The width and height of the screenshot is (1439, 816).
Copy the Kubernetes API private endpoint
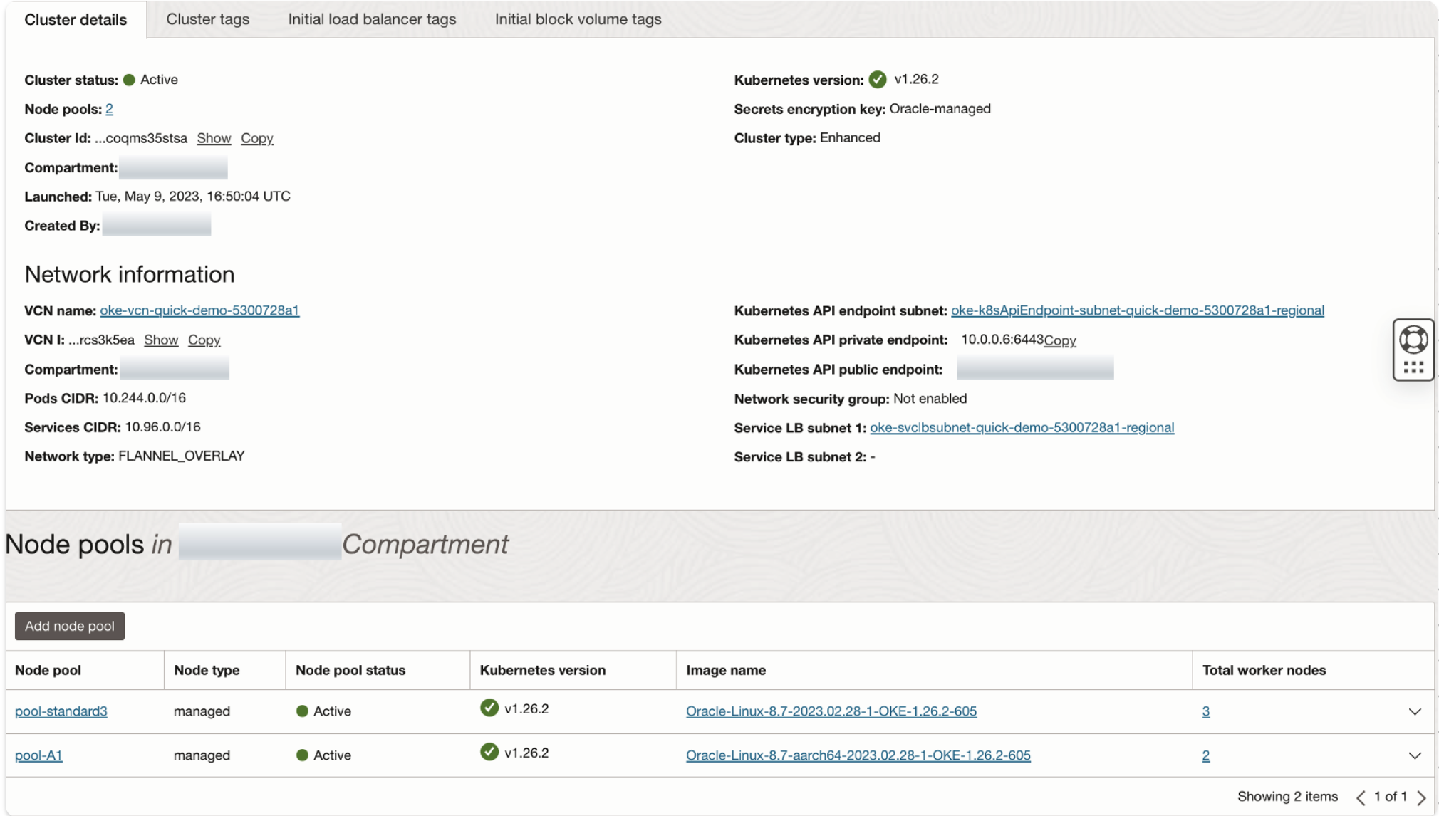click(x=1059, y=340)
